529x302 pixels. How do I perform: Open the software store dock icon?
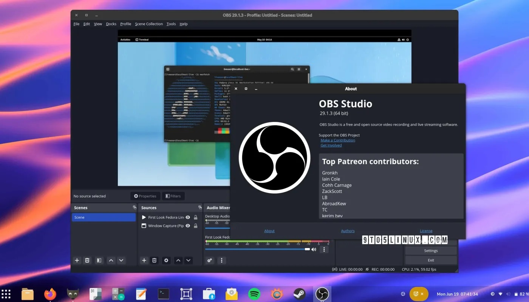[209, 294]
